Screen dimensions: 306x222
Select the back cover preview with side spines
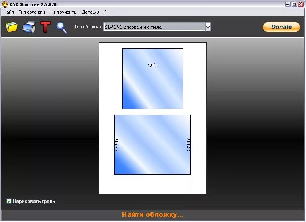pyautogui.click(x=153, y=144)
